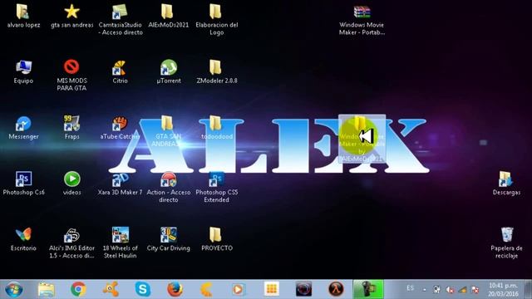Open the AlExMoDs2021 folder
The image size is (532, 299).
168,16
